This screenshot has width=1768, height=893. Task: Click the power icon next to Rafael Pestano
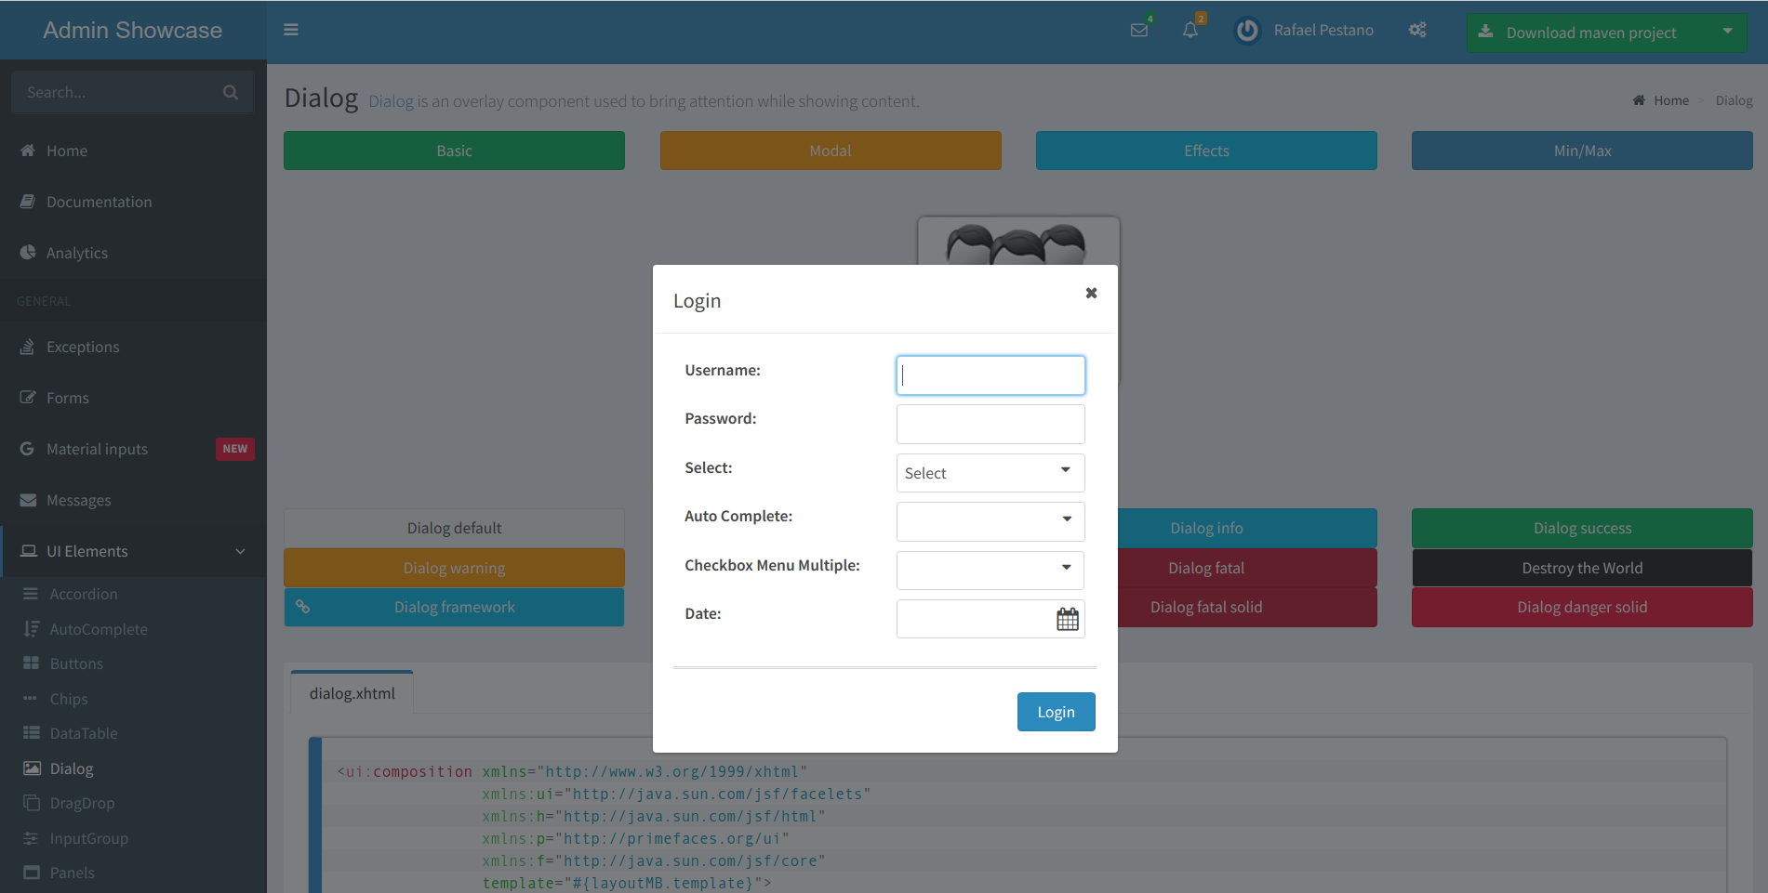click(1246, 30)
